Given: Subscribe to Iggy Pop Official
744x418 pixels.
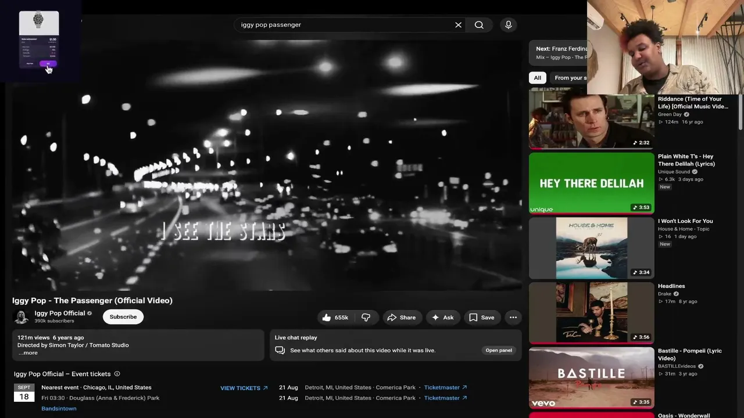Looking at the screenshot, I should coord(123,317).
